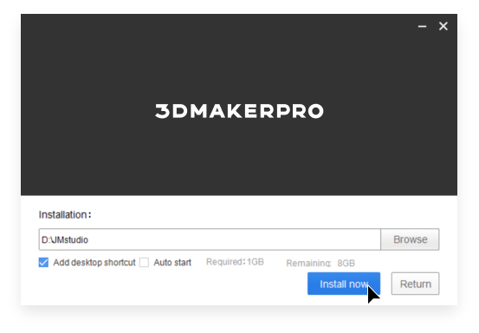The height and width of the screenshot is (333, 479).
Task: Click the Required: 1GB text
Action: 235,262
